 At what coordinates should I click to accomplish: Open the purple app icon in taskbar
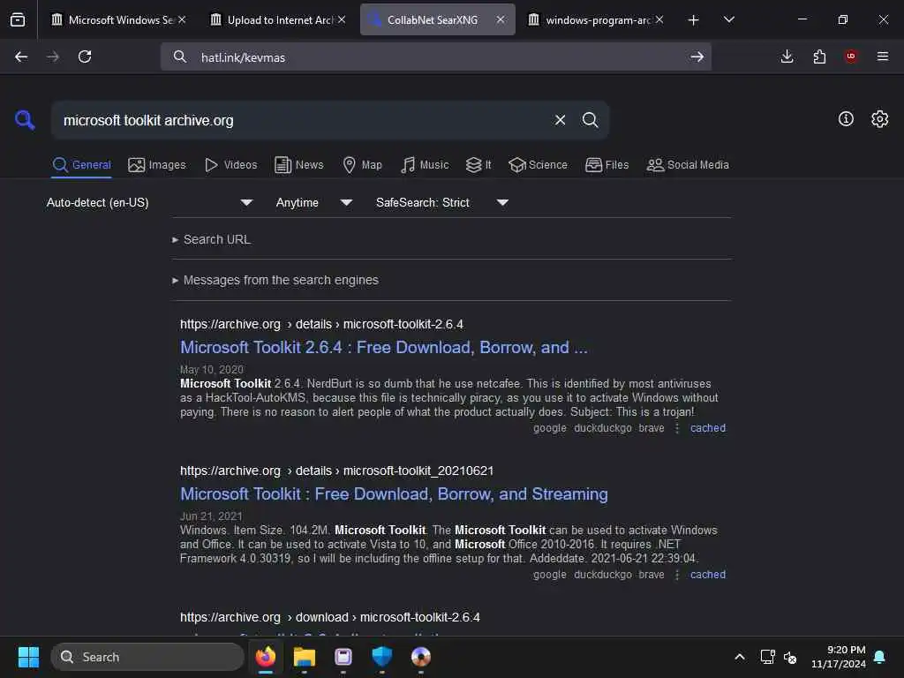point(343,657)
